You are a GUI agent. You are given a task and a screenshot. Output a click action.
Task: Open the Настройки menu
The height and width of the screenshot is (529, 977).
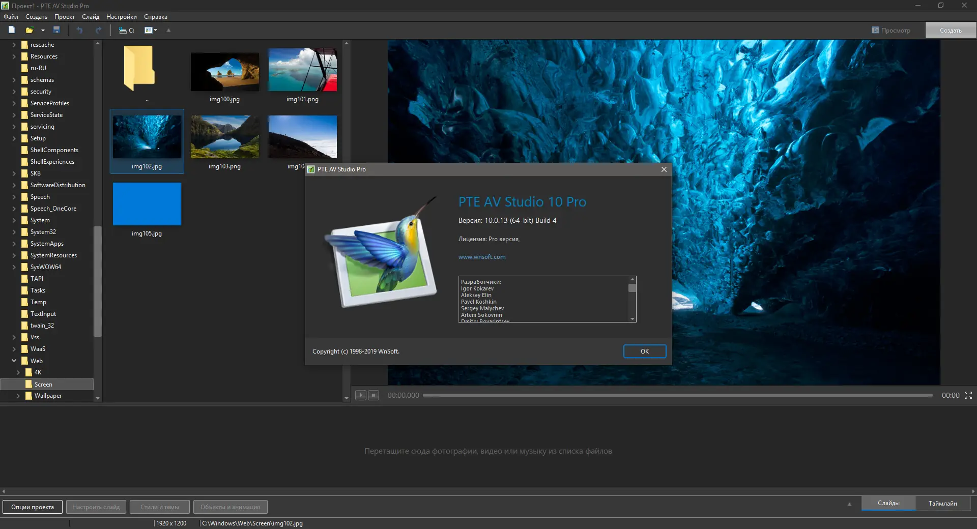(x=122, y=17)
